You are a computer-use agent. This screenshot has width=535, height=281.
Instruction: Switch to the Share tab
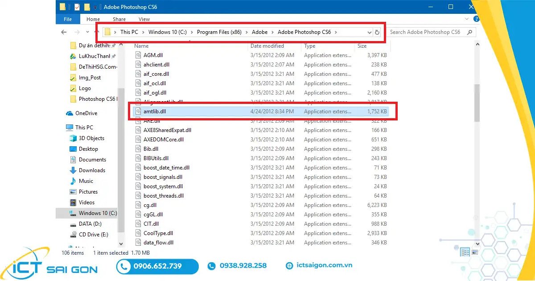pyautogui.click(x=119, y=19)
